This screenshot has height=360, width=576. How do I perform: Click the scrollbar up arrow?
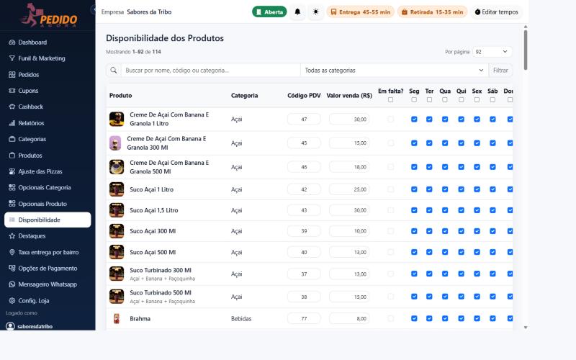click(x=526, y=27)
